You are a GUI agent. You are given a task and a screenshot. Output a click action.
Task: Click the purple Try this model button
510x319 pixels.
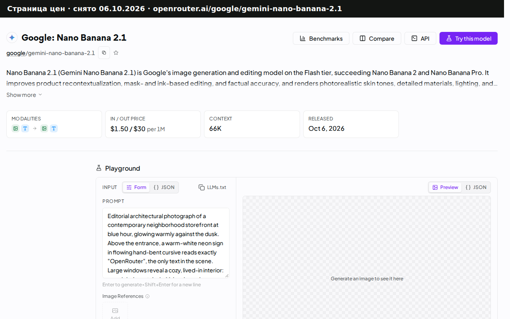pos(469,38)
